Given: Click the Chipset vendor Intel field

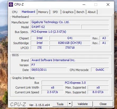Looking at the screenshot, I should 40,38.
